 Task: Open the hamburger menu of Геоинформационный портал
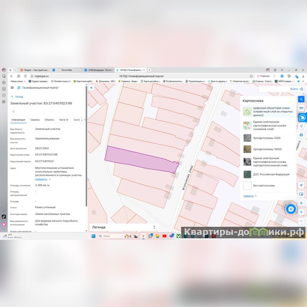click(12, 88)
